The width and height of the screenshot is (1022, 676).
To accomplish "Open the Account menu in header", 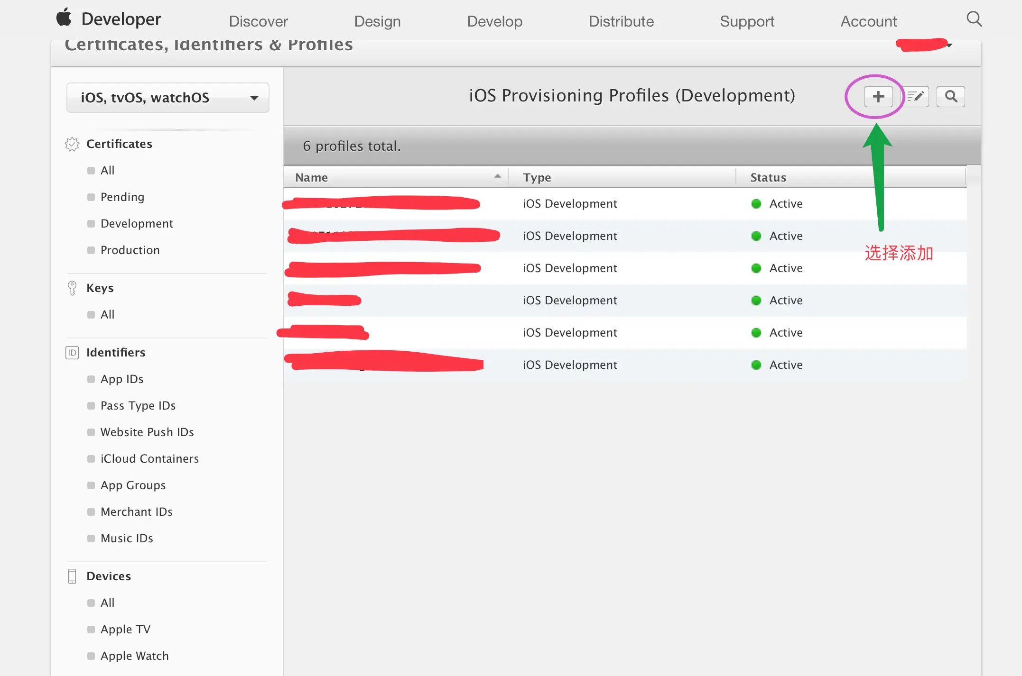I will pos(868,21).
